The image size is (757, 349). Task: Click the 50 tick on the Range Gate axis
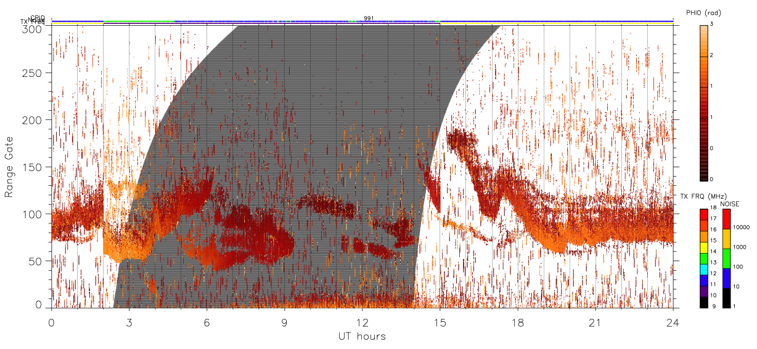click(35, 261)
